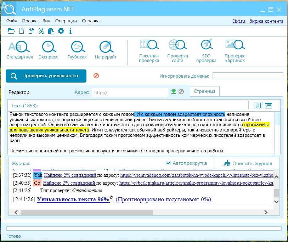Image resolution: width=288 pixels, height=242 pixels.
Task: Click Проверить уникальность button
Action: [x=46, y=76]
